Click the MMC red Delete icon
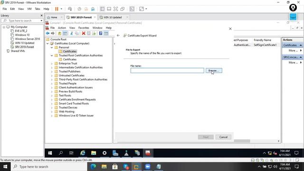 (x=84, y=33)
